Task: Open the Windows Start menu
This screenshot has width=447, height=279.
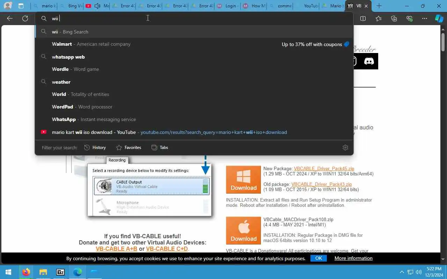Action: (x=8, y=272)
